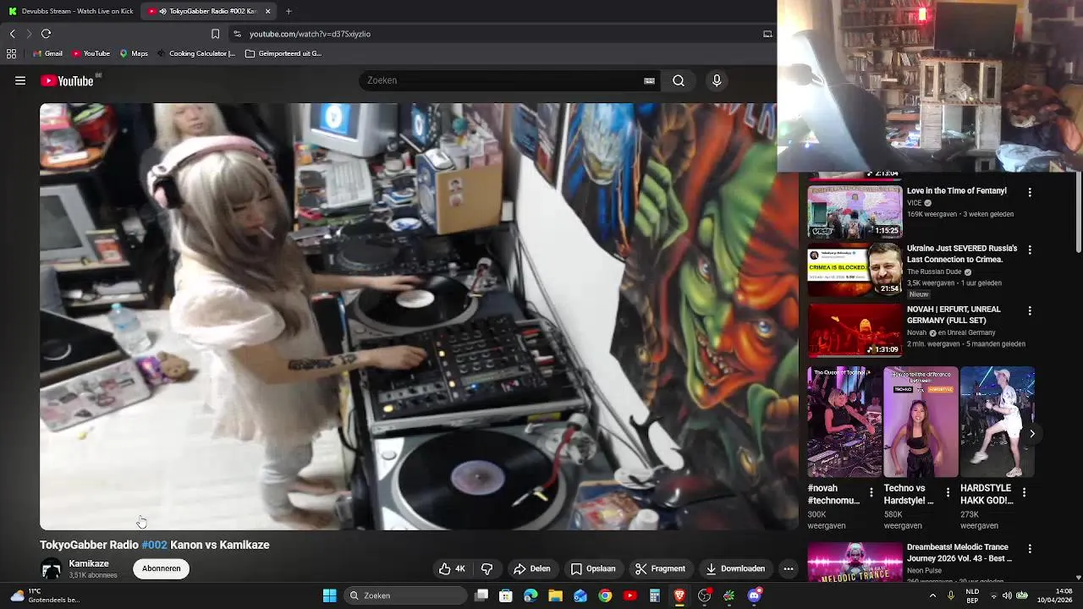Select the address bar URL text
The width and height of the screenshot is (1083, 609).
[x=310, y=34]
